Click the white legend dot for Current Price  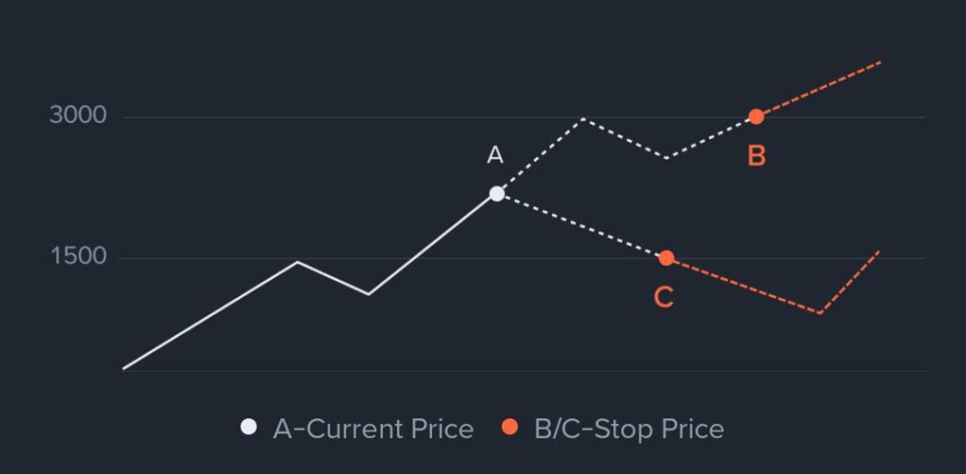249,428
